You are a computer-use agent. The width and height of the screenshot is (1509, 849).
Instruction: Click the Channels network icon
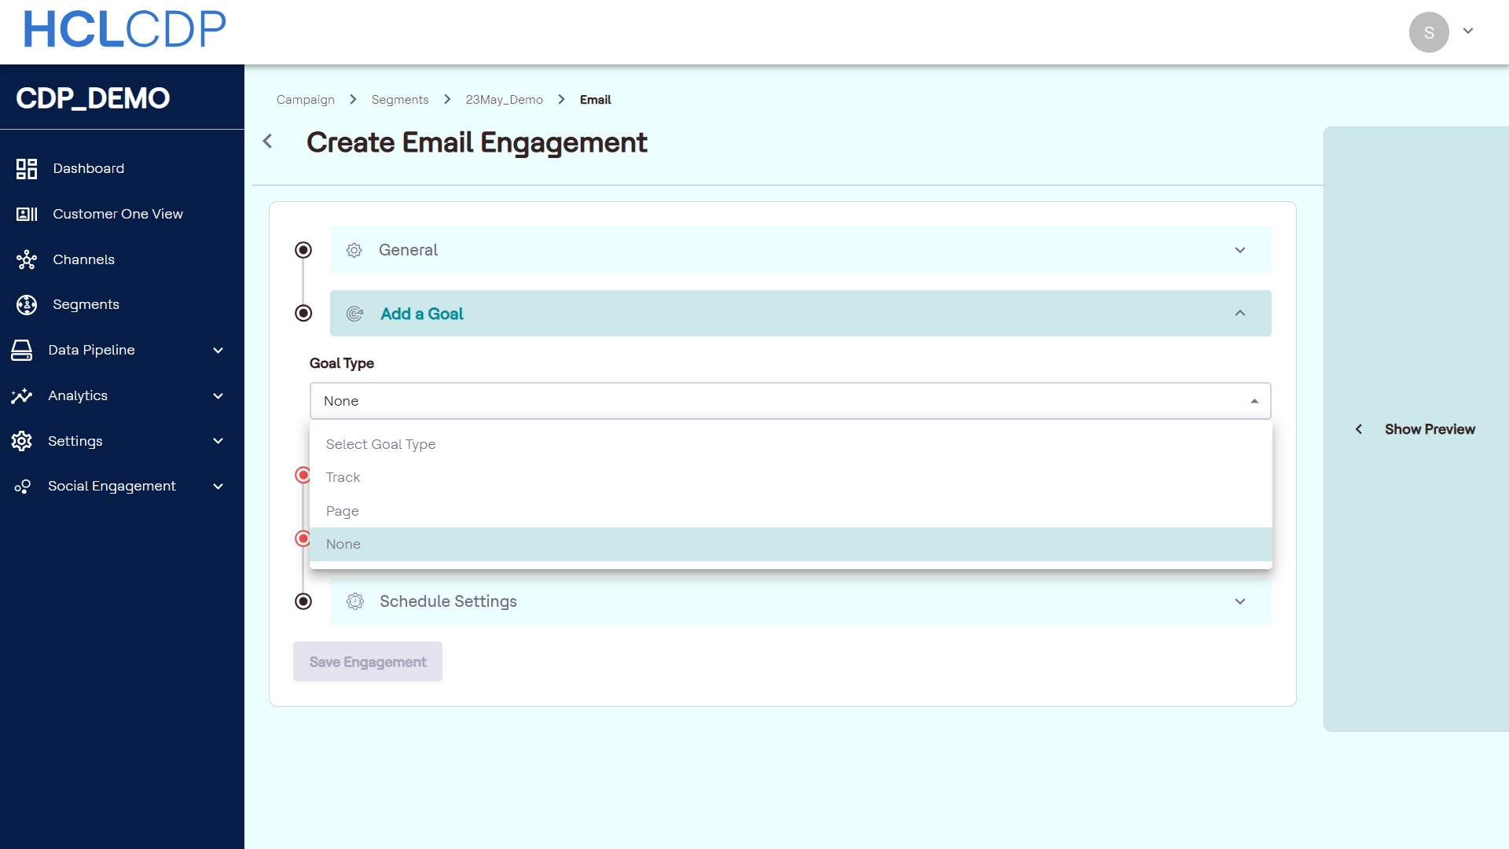click(x=27, y=260)
